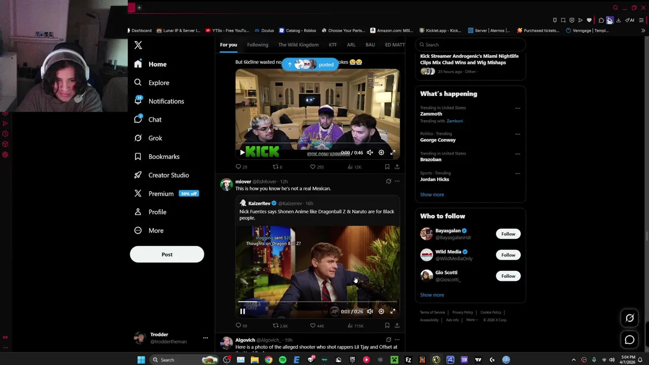Unmute the Kick video
Screen dimensions: 649x365
[370, 153]
